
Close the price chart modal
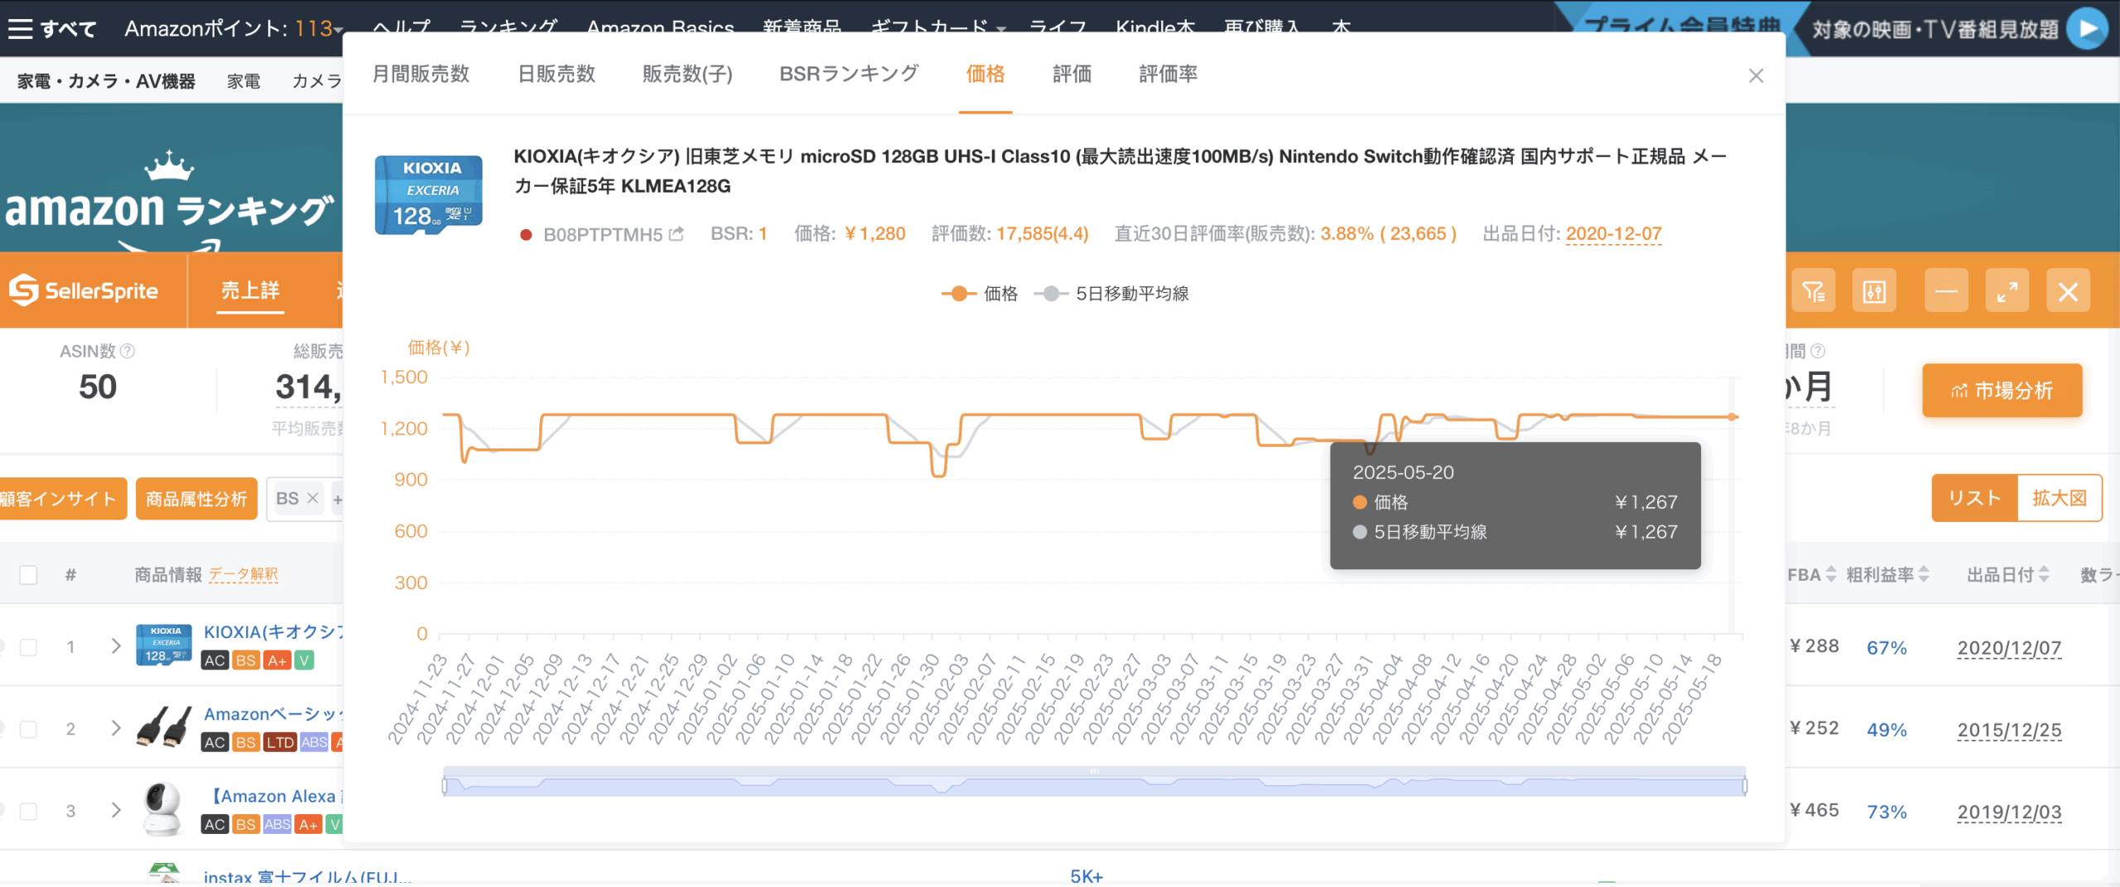coord(1756,76)
